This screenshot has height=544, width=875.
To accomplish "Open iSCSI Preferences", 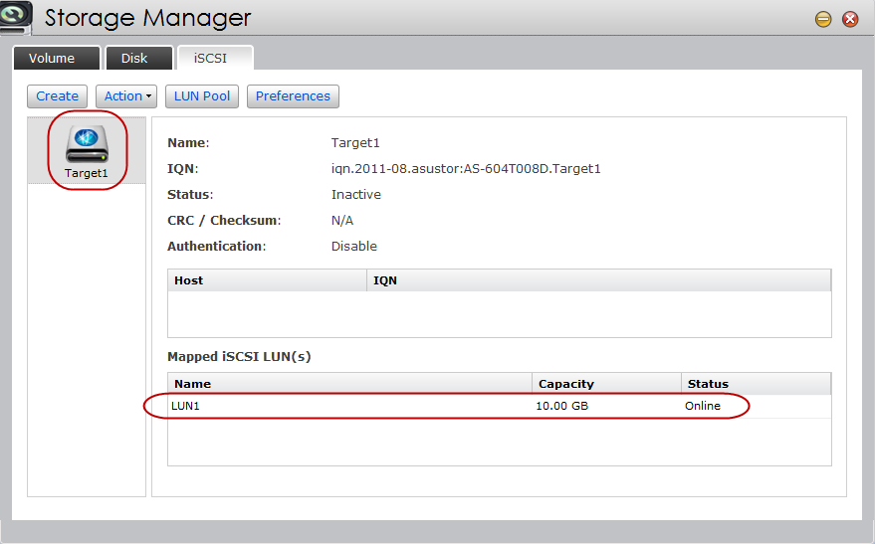I will point(293,95).
